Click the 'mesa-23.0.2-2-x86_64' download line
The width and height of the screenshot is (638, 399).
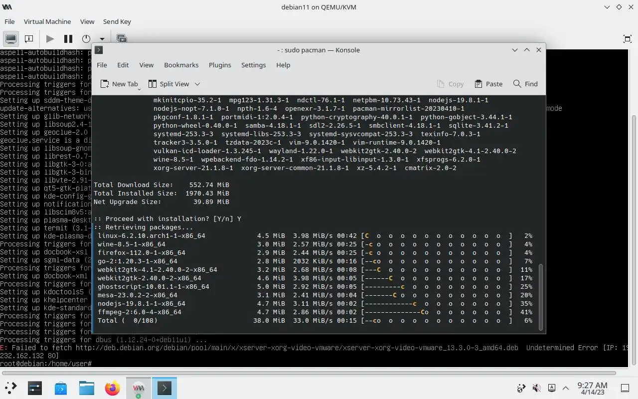[315, 295]
